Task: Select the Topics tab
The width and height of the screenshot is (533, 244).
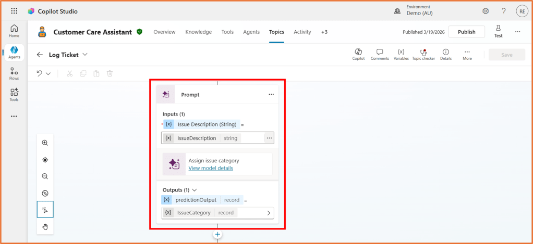Action: (276, 32)
